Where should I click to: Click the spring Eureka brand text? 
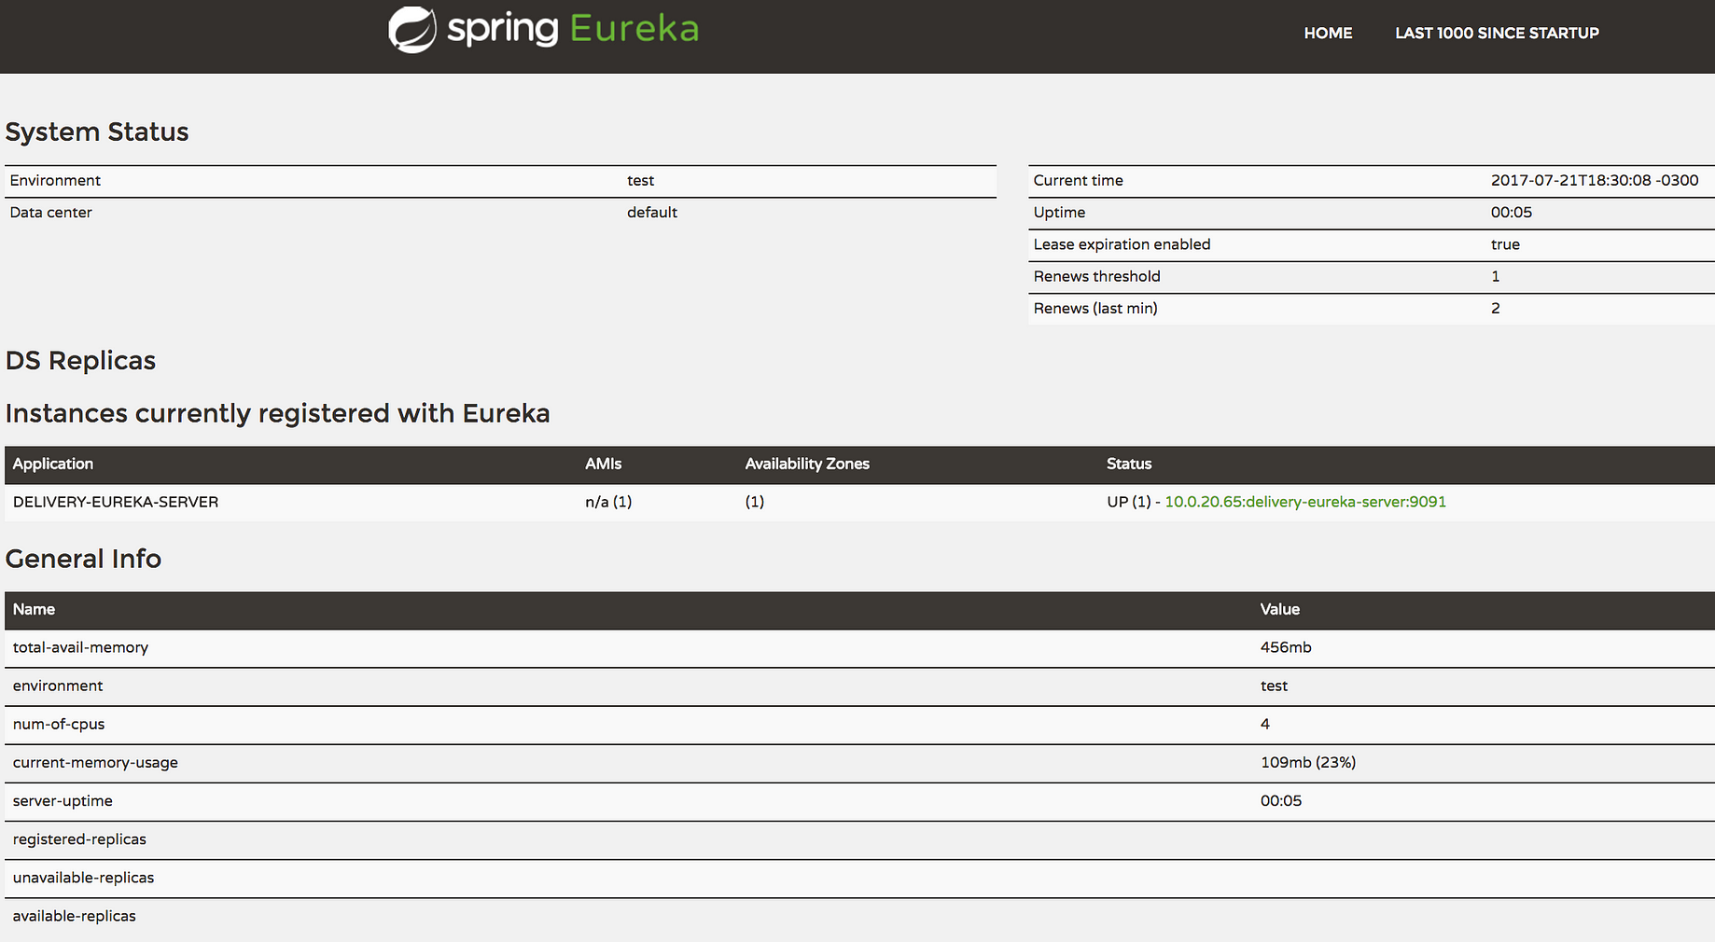573,29
